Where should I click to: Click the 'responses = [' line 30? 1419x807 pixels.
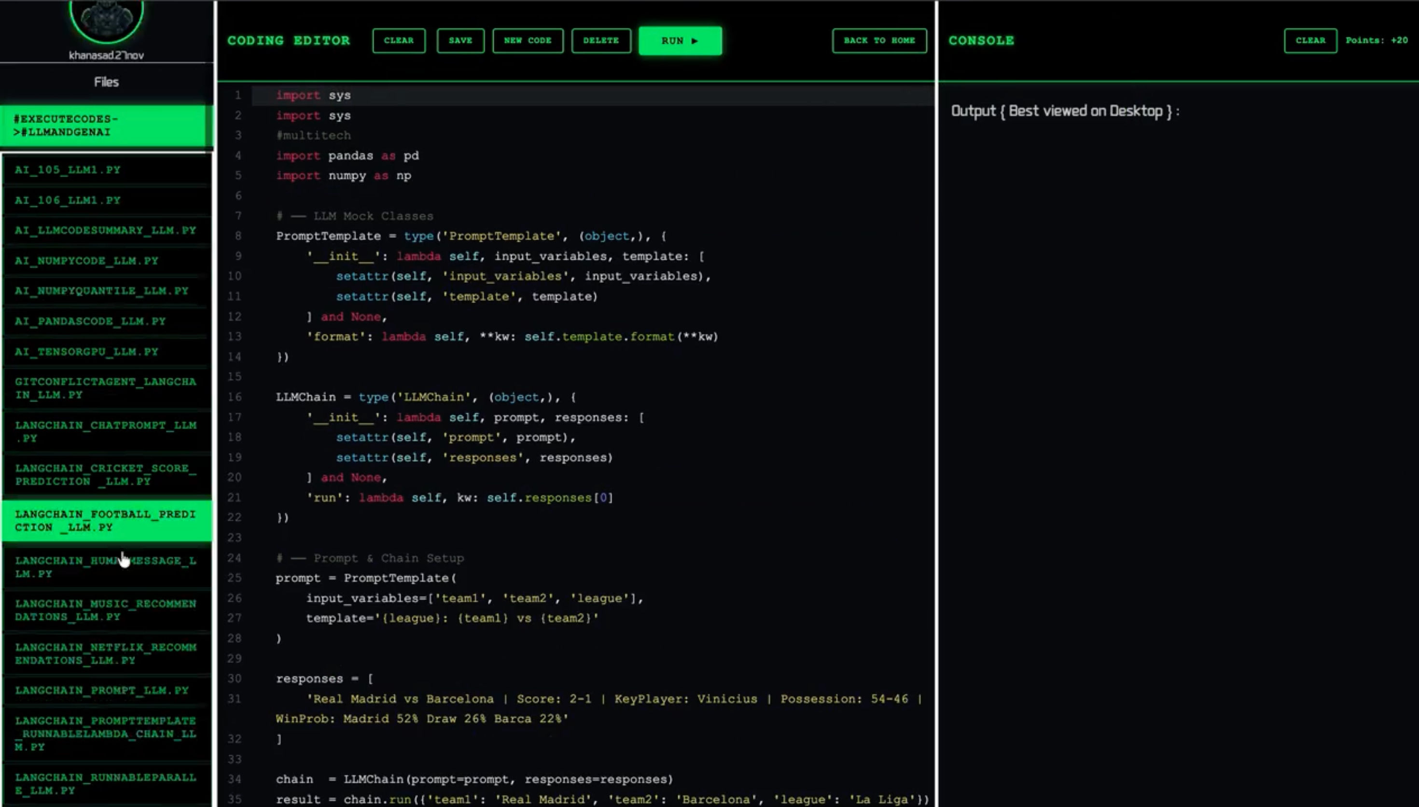(x=324, y=679)
